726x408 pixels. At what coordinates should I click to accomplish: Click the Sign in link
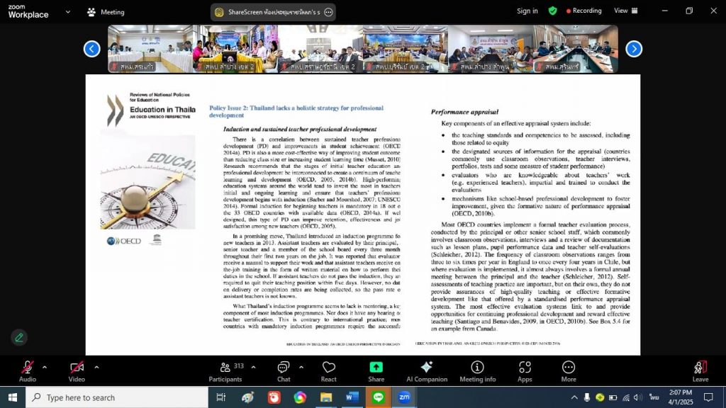click(527, 11)
